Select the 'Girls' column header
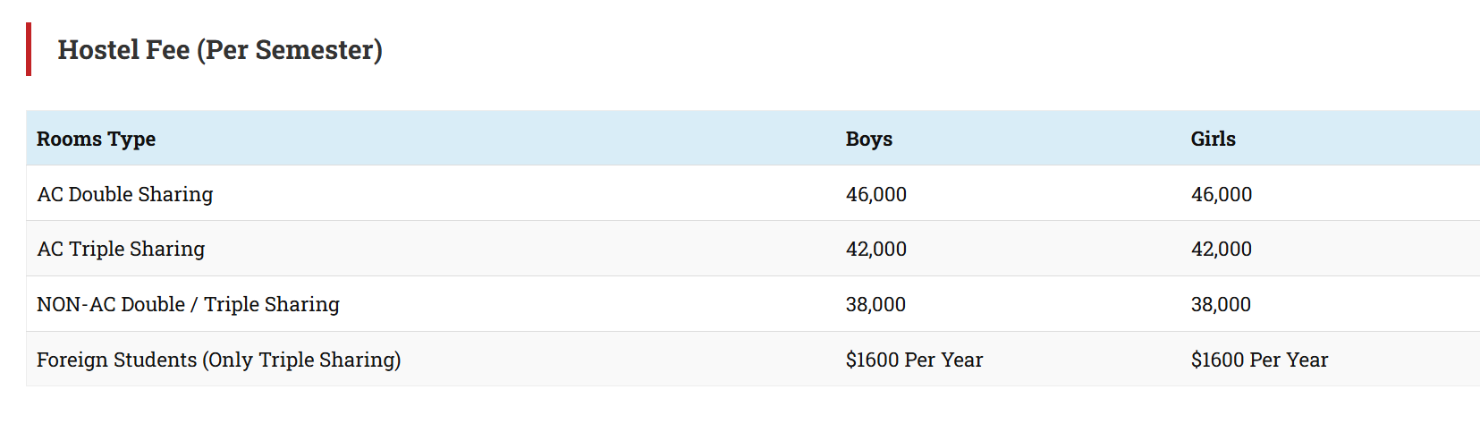 1213,139
